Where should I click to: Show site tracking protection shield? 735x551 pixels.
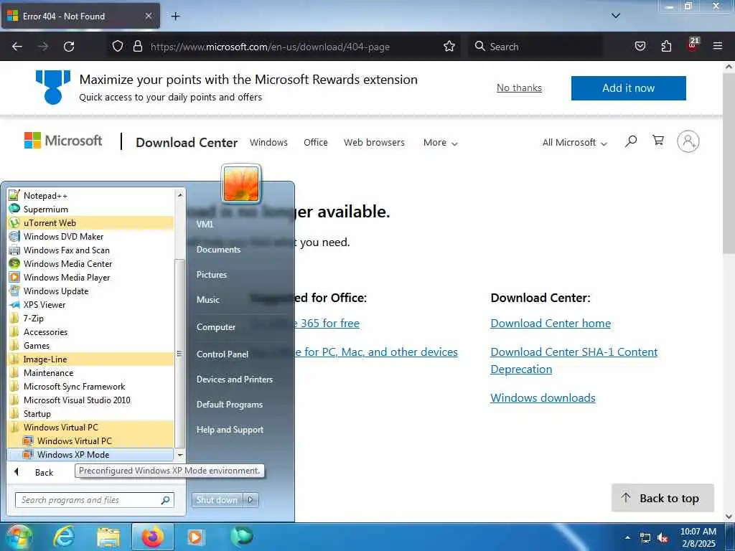[x=118, y=46]
